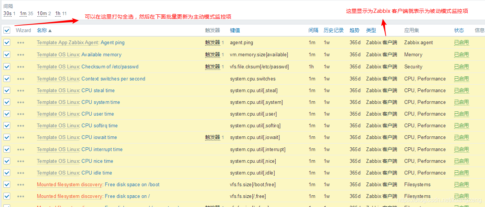Open wizard dots for Free disk /boot
This screenshot has height=207, width=485.
[x=21, y=185]
